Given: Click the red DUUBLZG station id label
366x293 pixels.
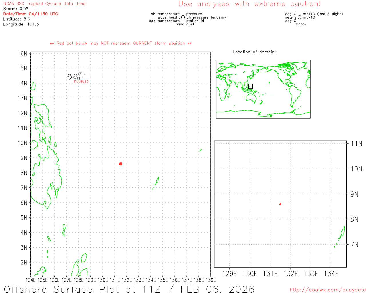Looking at the screenshot, I should (81, 82).
